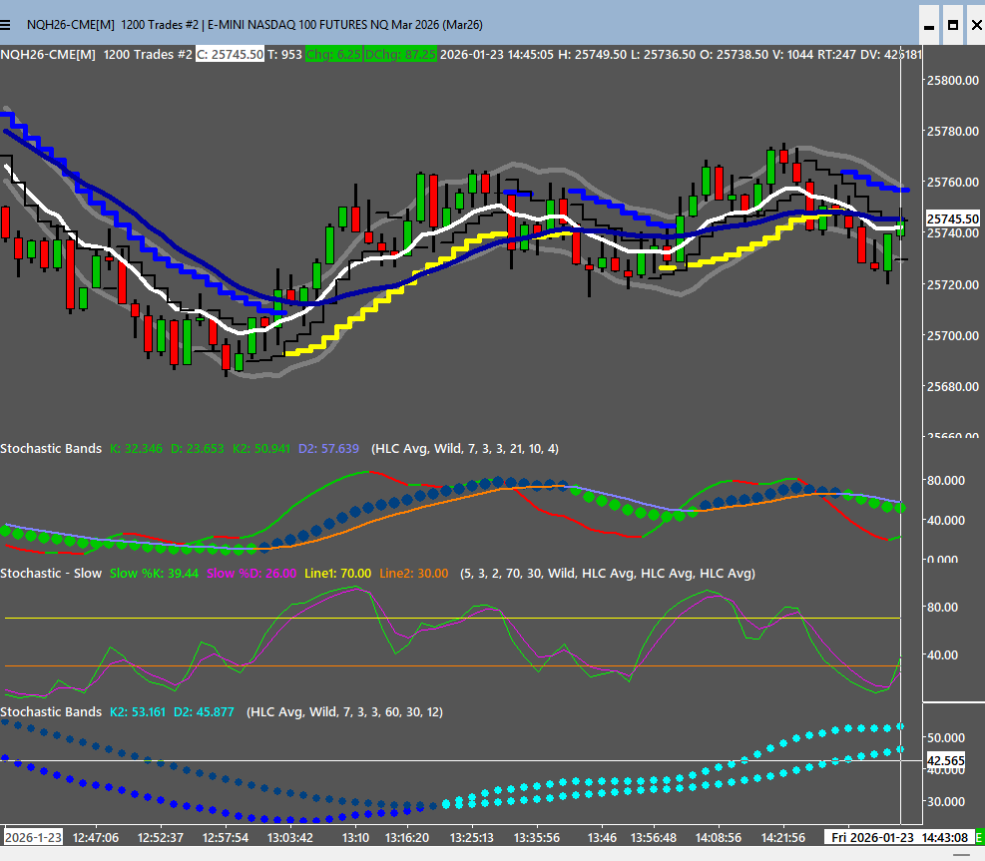Select the white C: 25745.50 header value
The height and width of the screenshot is (861, 985).
(x=230, y=54)
